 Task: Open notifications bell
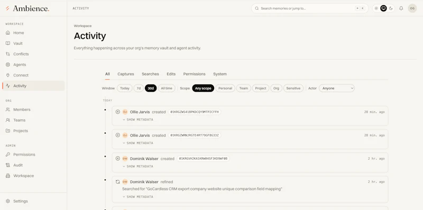pyautogui.click(x=401, y=8)
